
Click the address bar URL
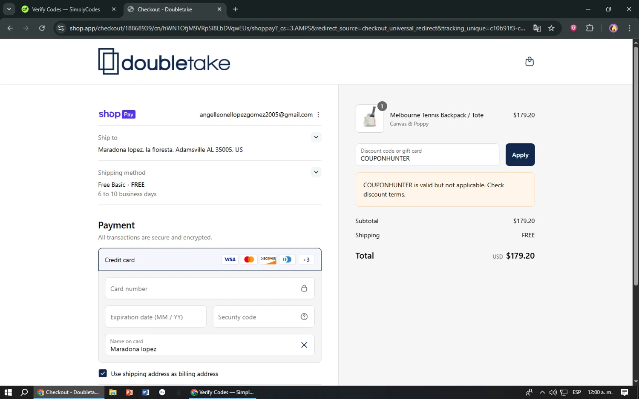pos(297,28)
